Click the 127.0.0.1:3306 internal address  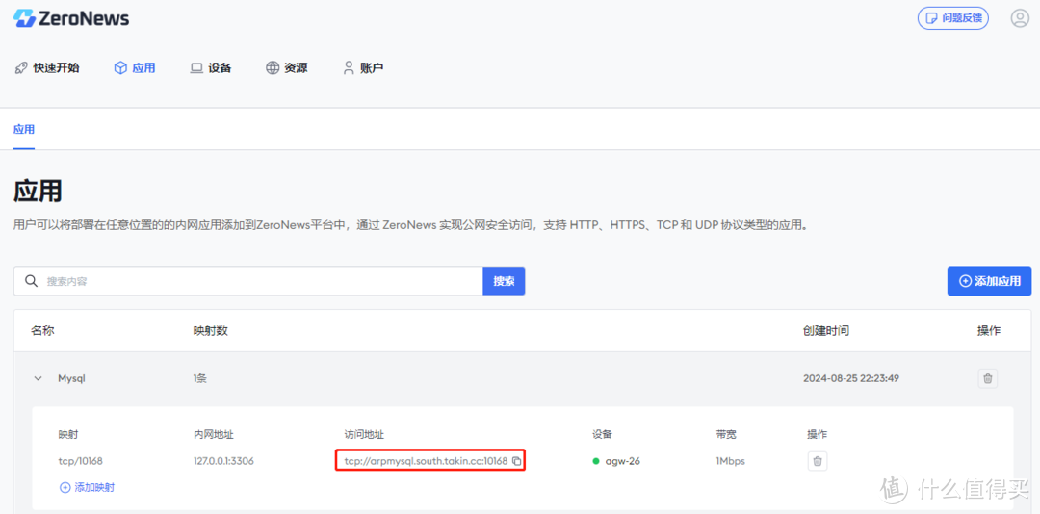(223, 461)
